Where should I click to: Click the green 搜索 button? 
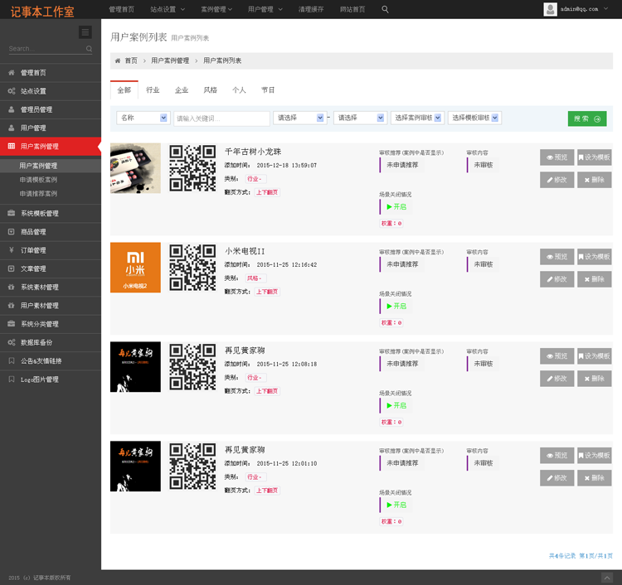click(x=587, y=118)
